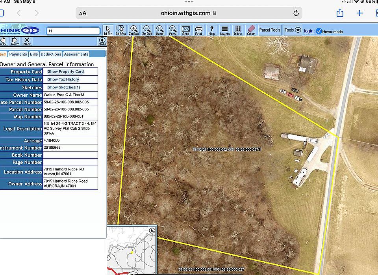Image resolution: width=378 pixels, height=275 pixels.
Task: Click the Zm Out zoom out tool
Action: (x=147, y=30)
